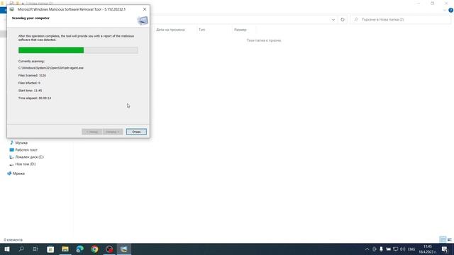Select Нов том (D:) in the sidebar
Viewport: 454px width, 255px height.
point(26,164)
